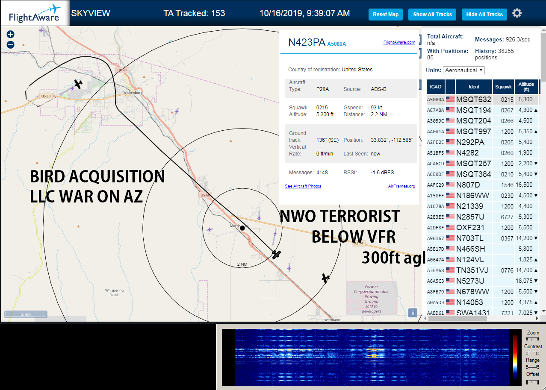This screenshot has width=546, height=390.
Task: Open the See Aircraft Photos link
Action: tap(303, 186)
